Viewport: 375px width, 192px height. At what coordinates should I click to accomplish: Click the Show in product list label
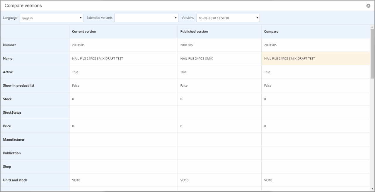click(x=18, y=86)
